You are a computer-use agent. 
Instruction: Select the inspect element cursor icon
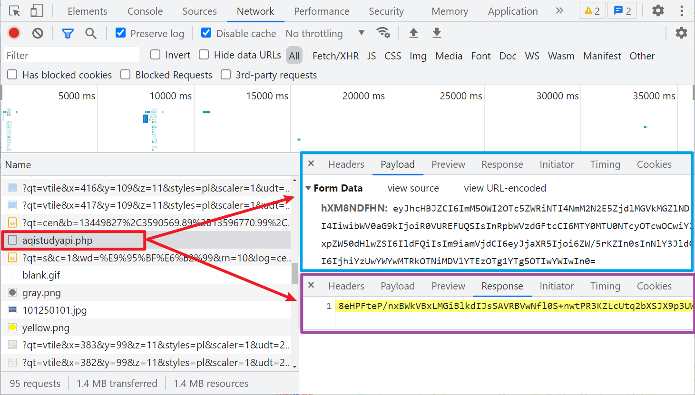pyautogui.click(x=15, y=11)
